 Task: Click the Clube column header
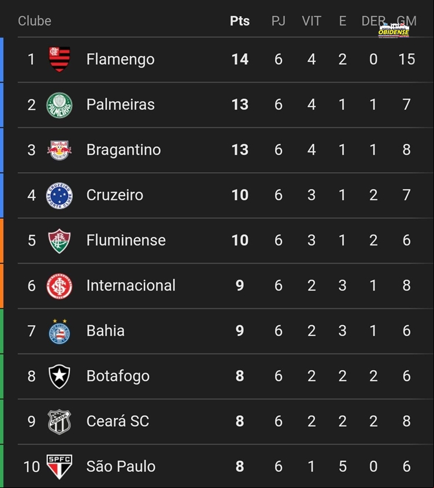coord(35,21)
